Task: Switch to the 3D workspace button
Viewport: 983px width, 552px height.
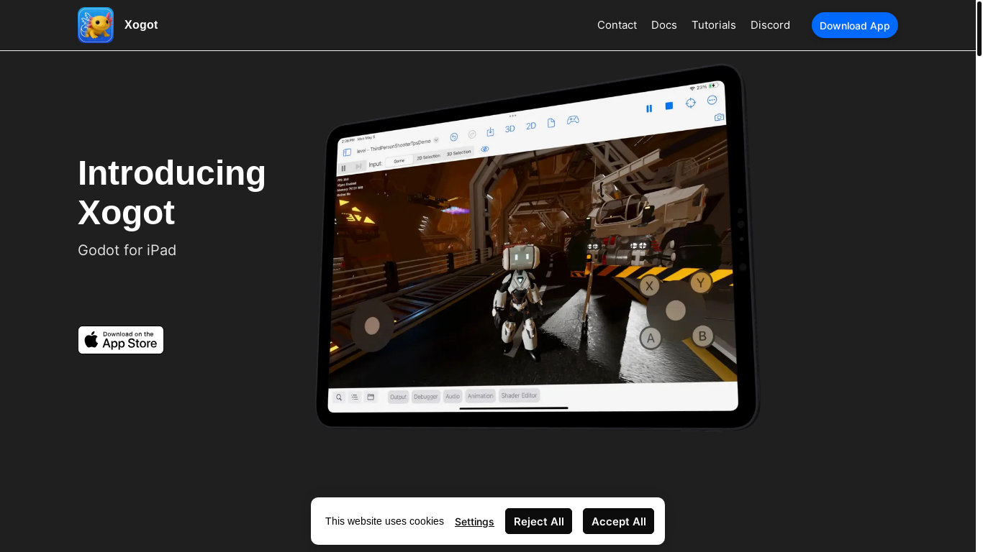Action: tap(509, 129)
